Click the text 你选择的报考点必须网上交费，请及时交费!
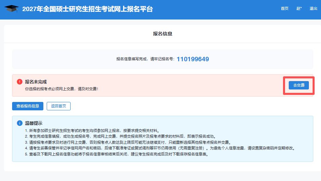This screenshot has width=321, height=181. [62, 89]
